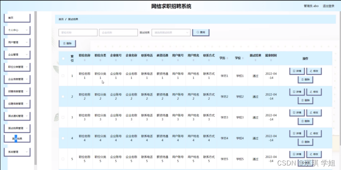This screenshot has width=341, height=170.
Task: Sort by 薪资待遇 column arrows
Action: coord(163,60)
